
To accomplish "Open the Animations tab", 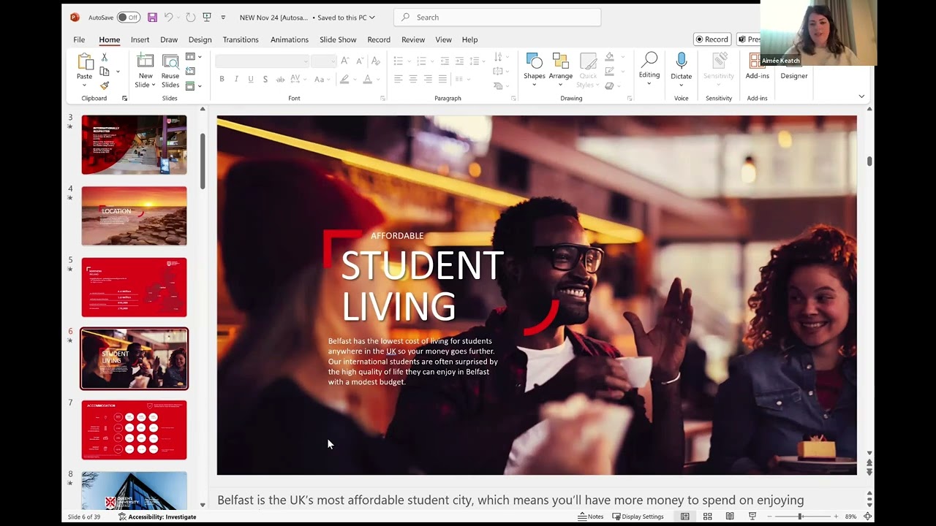I will pyautogui.click(x=290, y=39).
